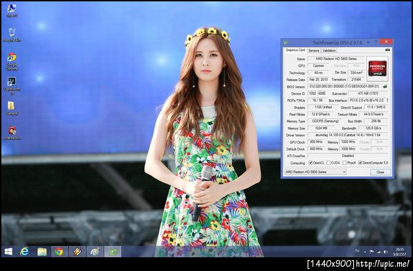Image resolution: width=413 pixels, height=271 pixels.
Task: Click the camera screenshot icon in GPU-Z
Action: [388, 50]
